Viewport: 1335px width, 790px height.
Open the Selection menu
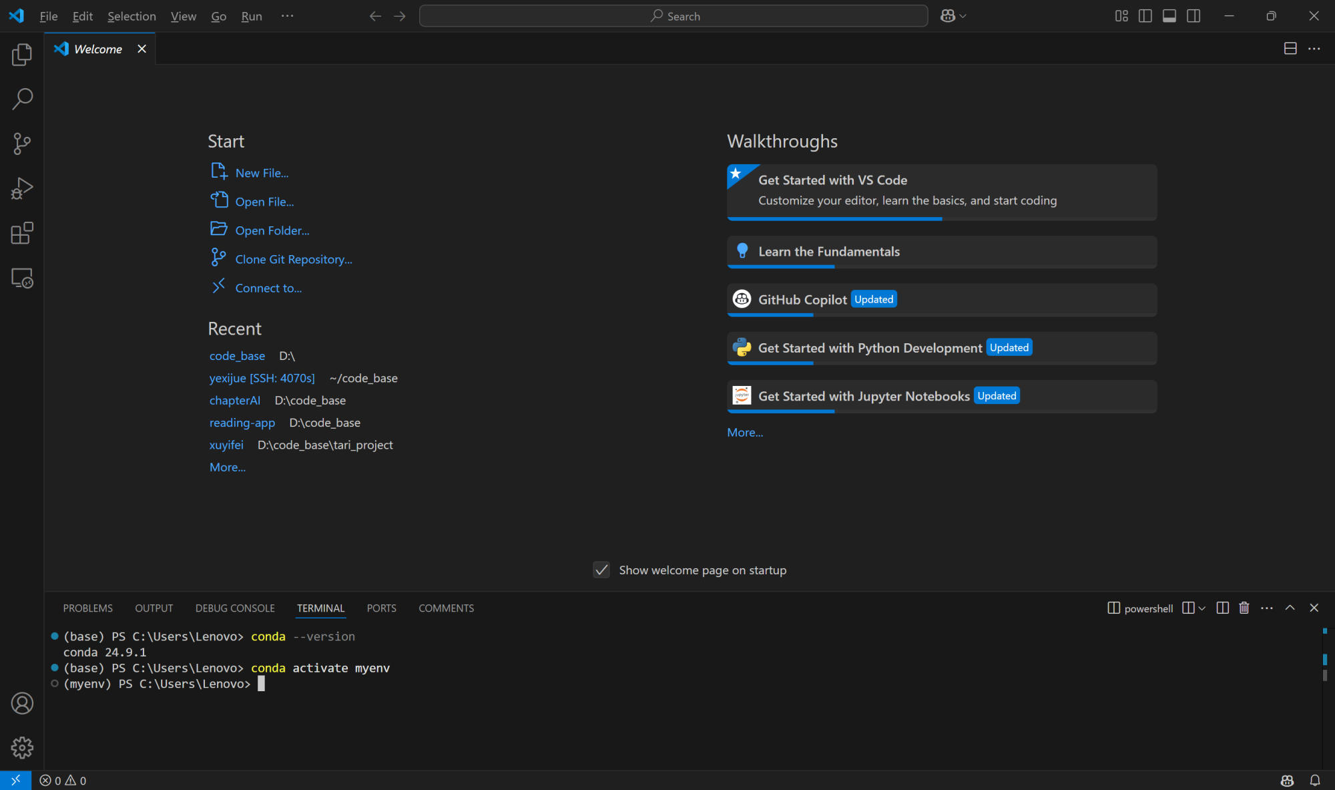tap(131, 16)
